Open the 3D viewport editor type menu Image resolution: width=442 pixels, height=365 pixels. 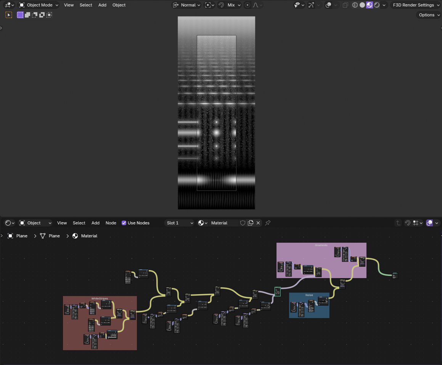click(x=9, y=5)
